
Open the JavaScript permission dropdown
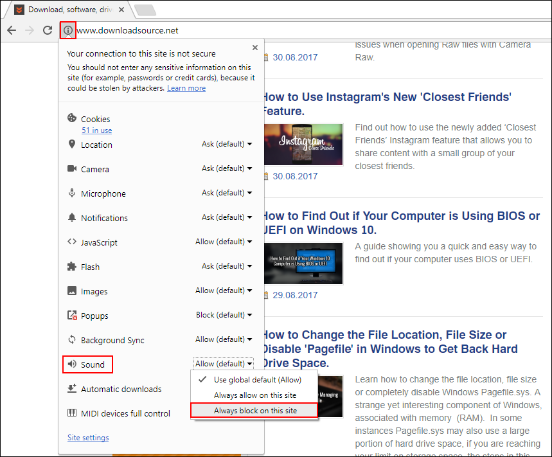tap(224, 242)
